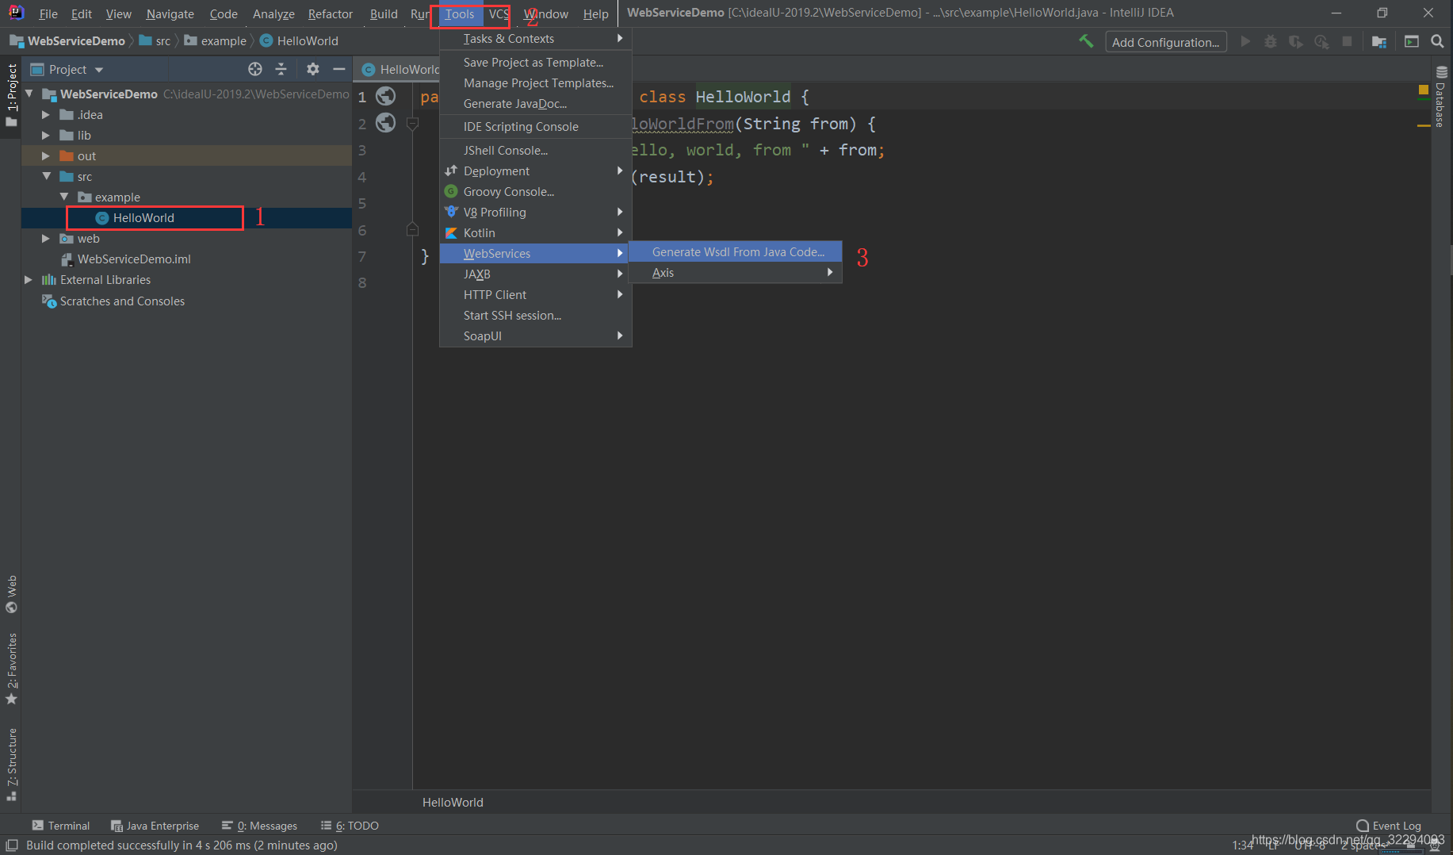Open the Navigate menu
The height and width of the screenshot is (855, 1453).
point(170,13)
